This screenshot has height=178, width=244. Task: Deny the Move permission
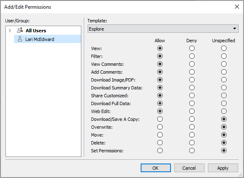[192, 135]
